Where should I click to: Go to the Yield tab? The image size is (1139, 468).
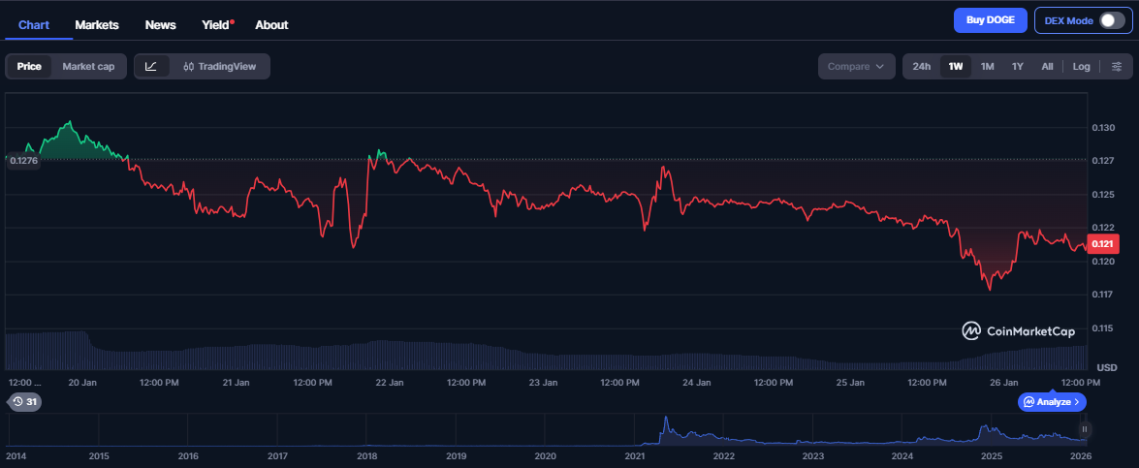[x=217, y=24]
